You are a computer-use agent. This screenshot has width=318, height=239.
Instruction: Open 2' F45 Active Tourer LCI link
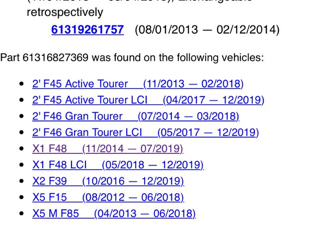[89, 100]
